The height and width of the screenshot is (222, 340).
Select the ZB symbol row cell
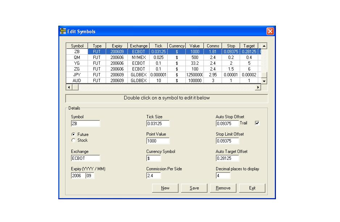77,52
